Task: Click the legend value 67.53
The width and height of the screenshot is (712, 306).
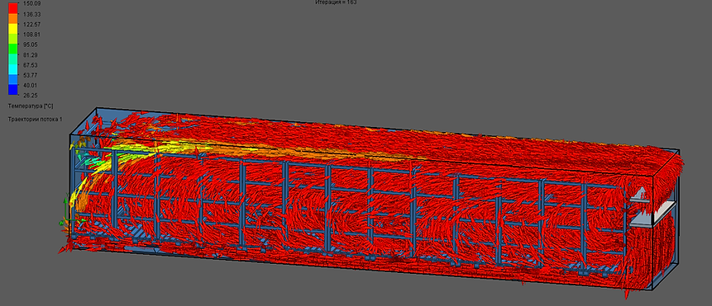Action: pyautogui.click(x=30, y=64)
